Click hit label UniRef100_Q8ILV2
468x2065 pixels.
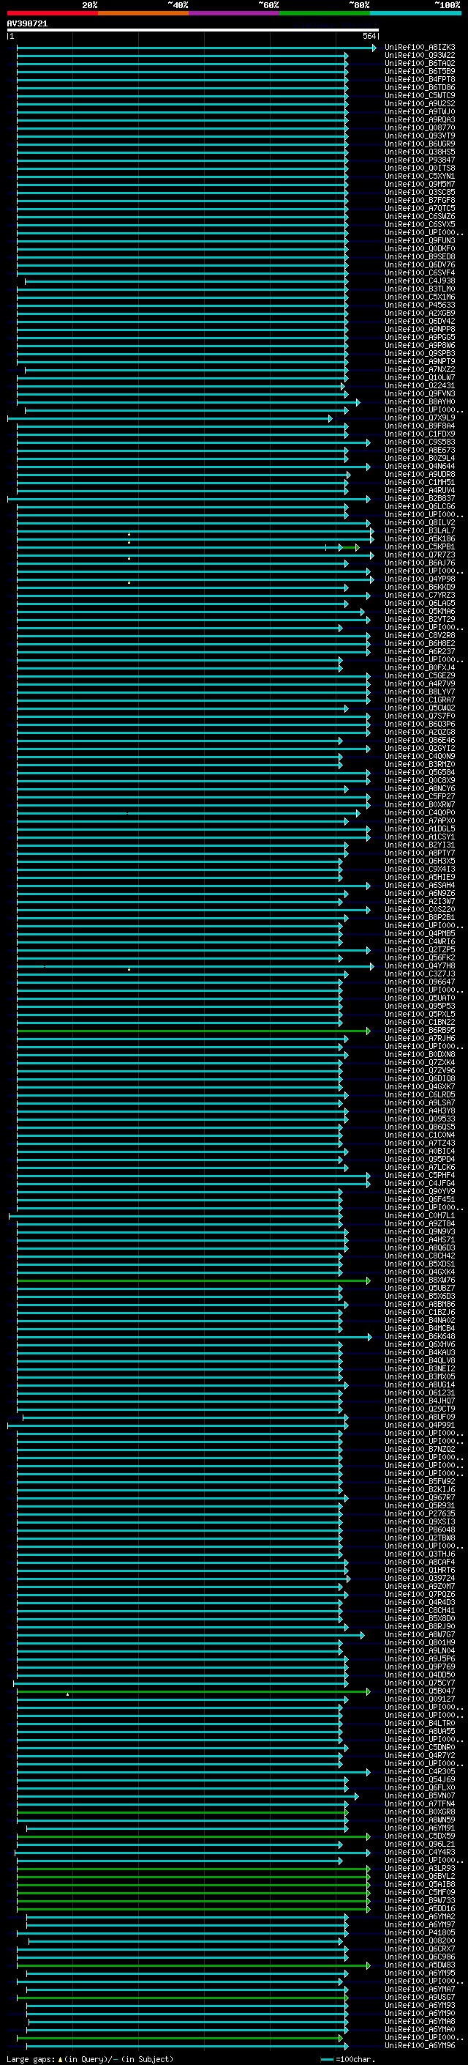420,523
